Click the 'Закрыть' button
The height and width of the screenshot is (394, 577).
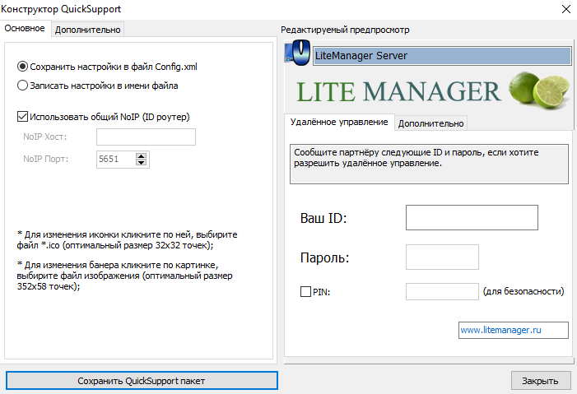click(540, 381)
